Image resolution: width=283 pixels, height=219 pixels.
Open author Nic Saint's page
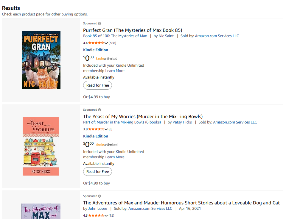pos(166,36)
